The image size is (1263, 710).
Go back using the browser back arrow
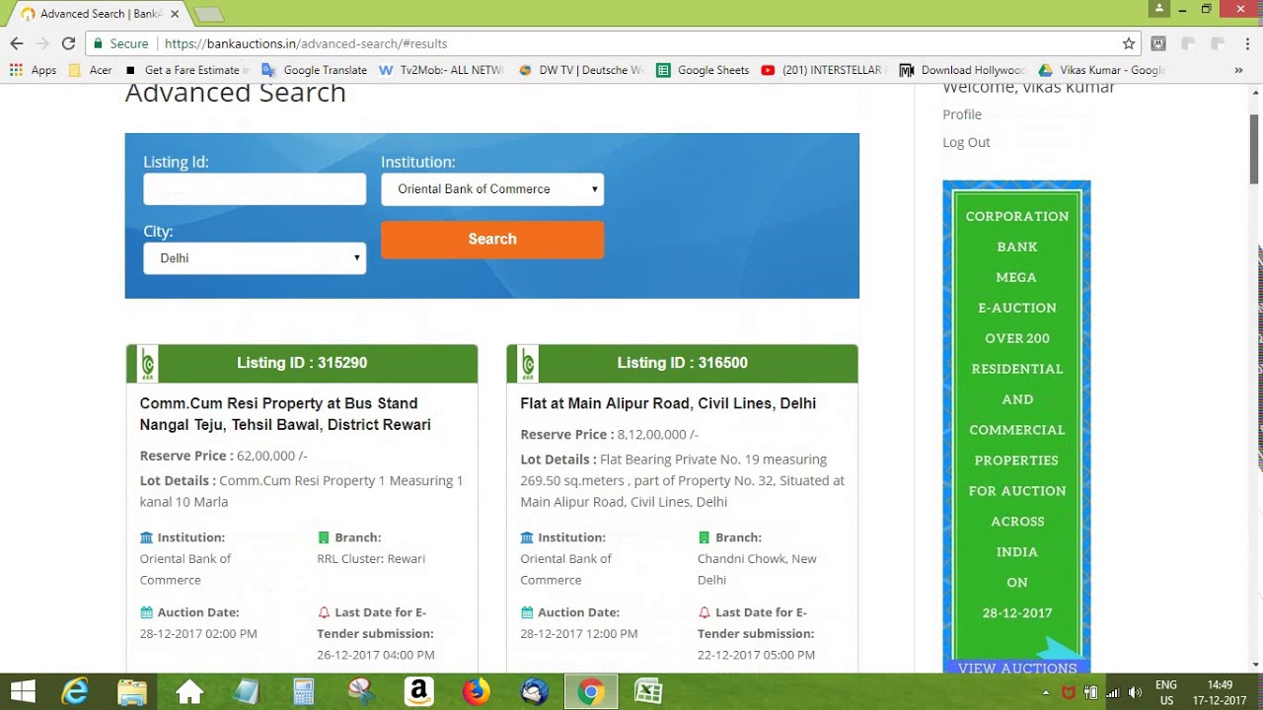pos(16,43)
